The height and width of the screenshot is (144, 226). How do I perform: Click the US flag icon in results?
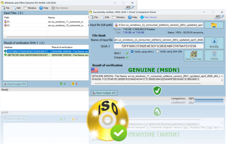(x=95, y=70)
